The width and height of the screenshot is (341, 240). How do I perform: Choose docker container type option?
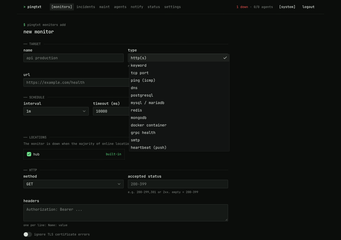click(179, 125)
